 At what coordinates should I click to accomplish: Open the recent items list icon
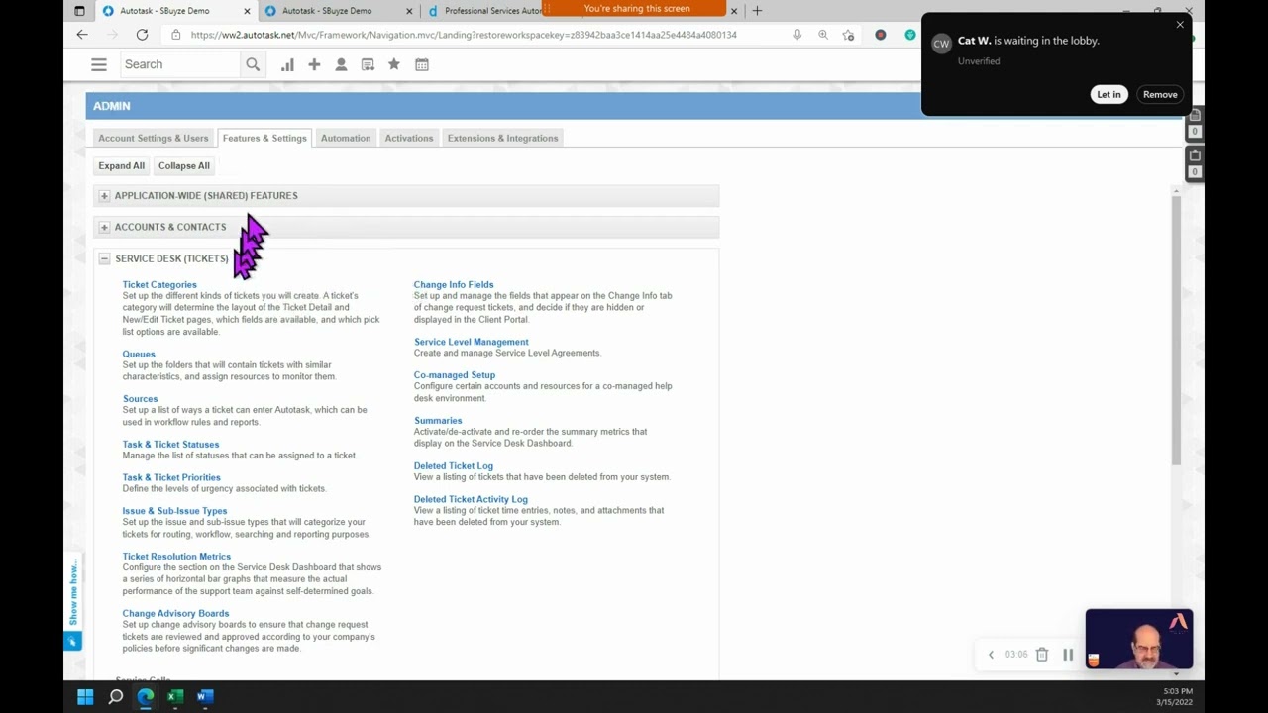pyautogui.click(x=368, y=64)
